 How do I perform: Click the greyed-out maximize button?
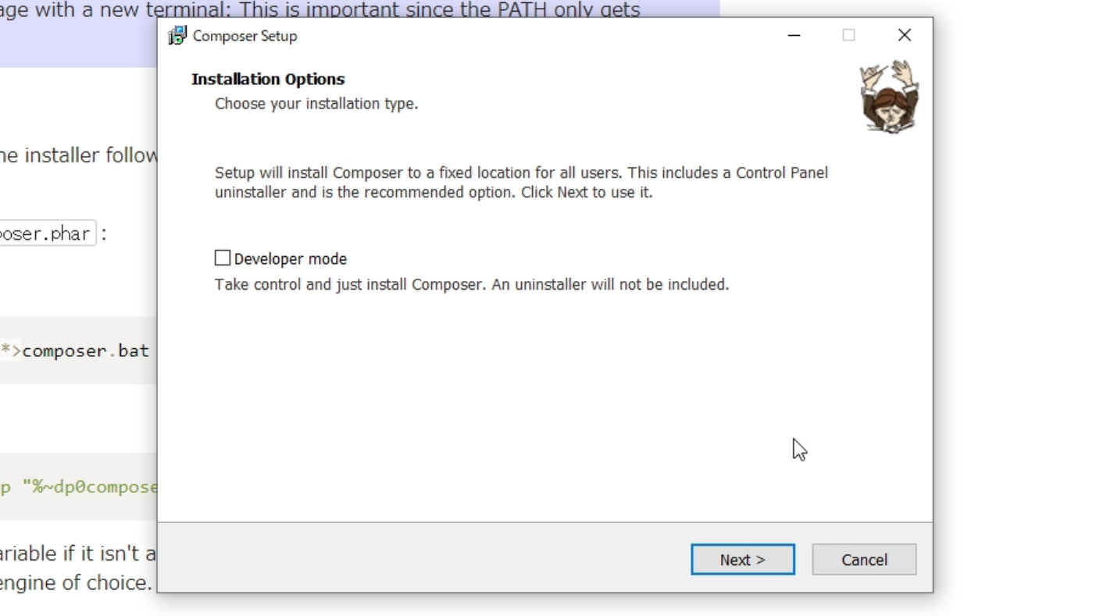pos(848,35)
